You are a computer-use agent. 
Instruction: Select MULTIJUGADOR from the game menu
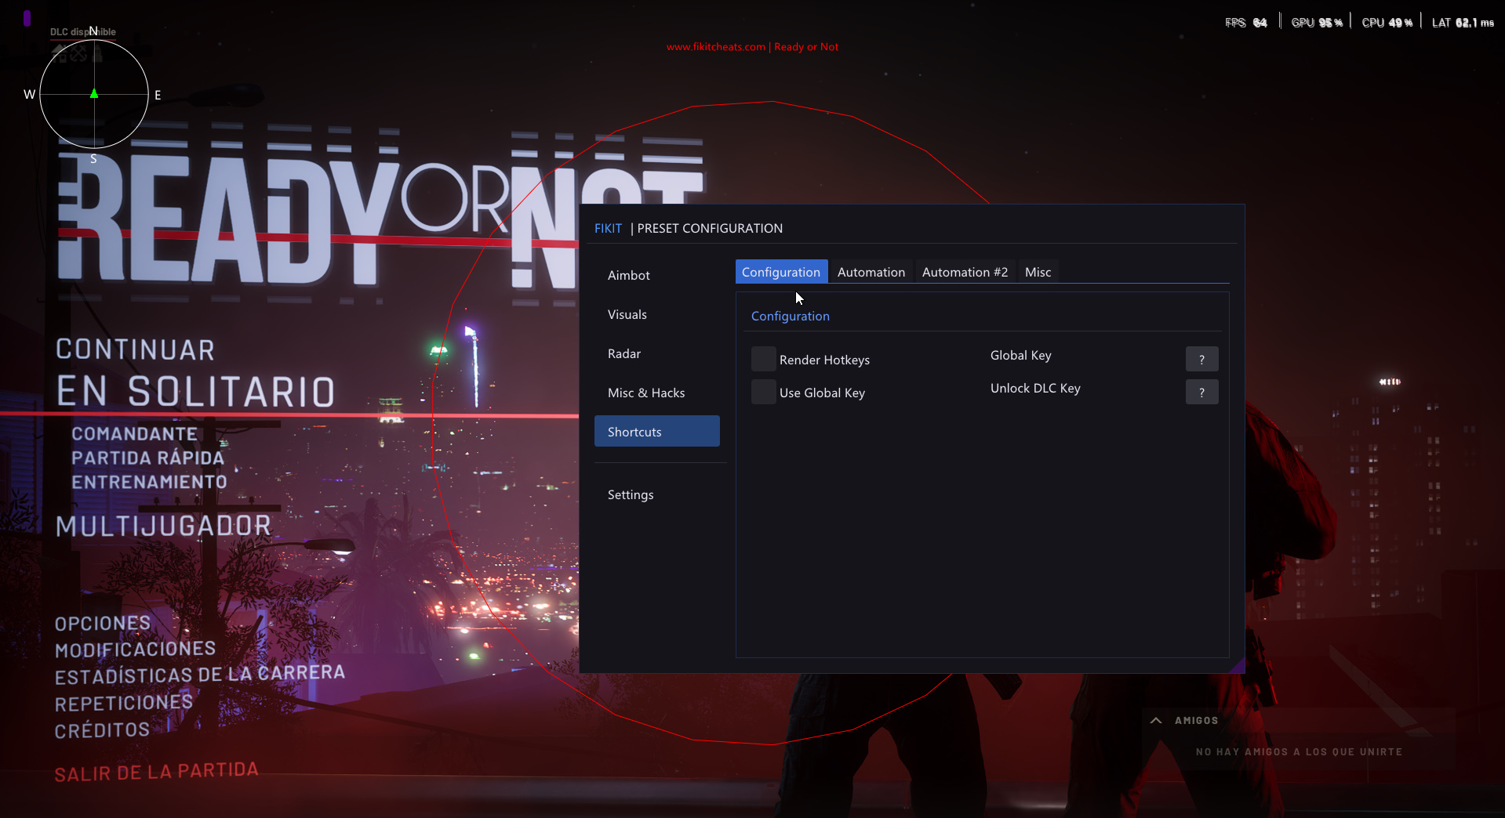coord(164,526)
